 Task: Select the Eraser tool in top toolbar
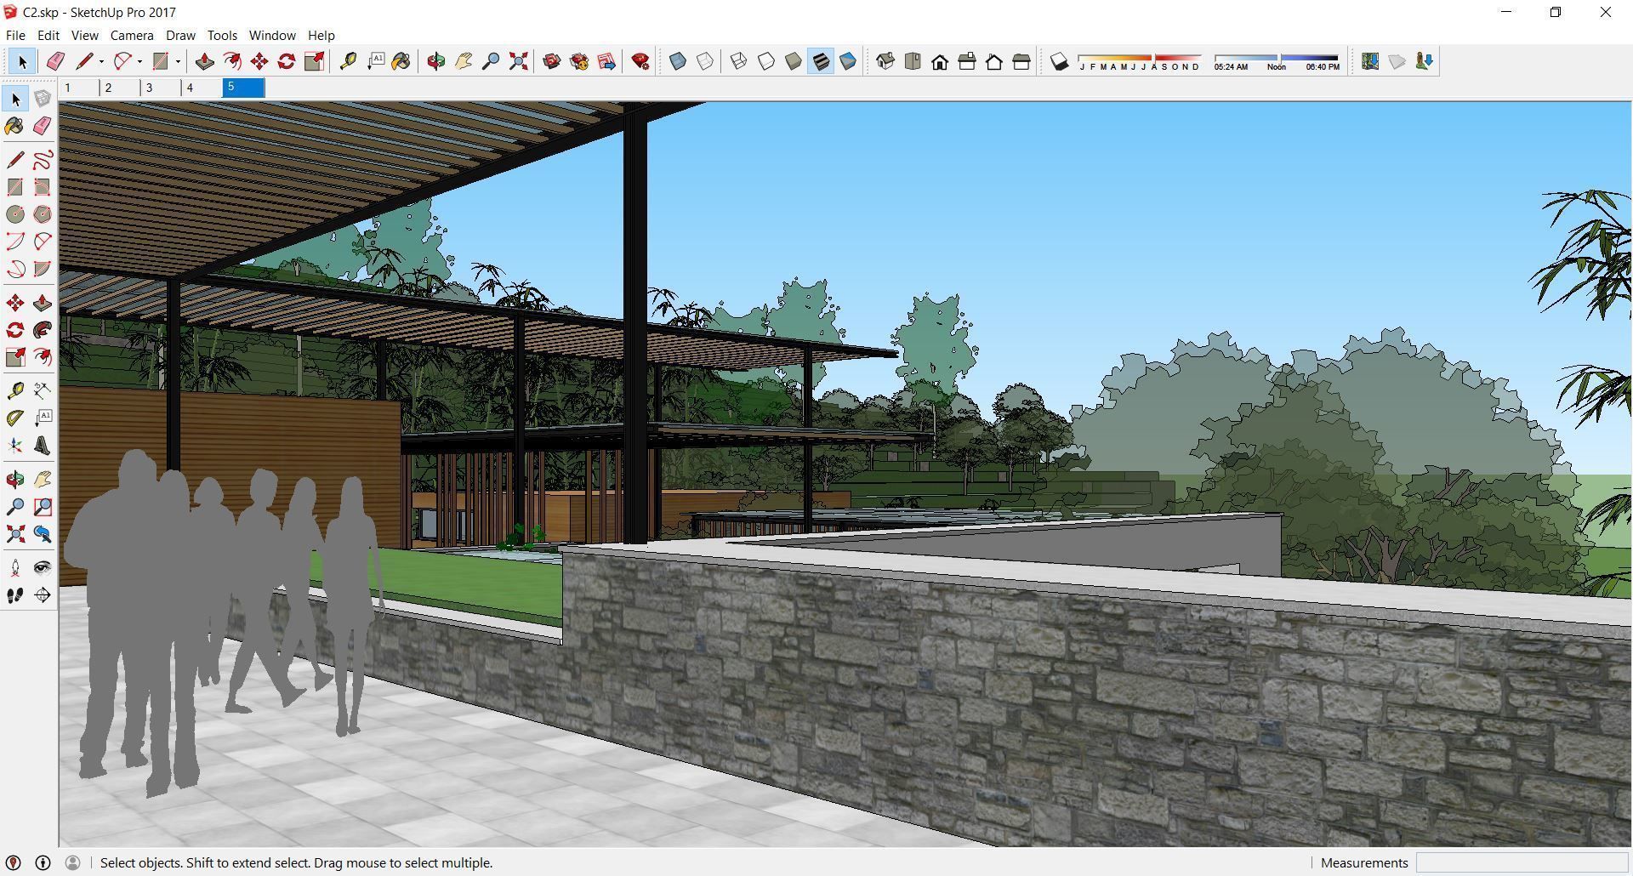point(55,61)
